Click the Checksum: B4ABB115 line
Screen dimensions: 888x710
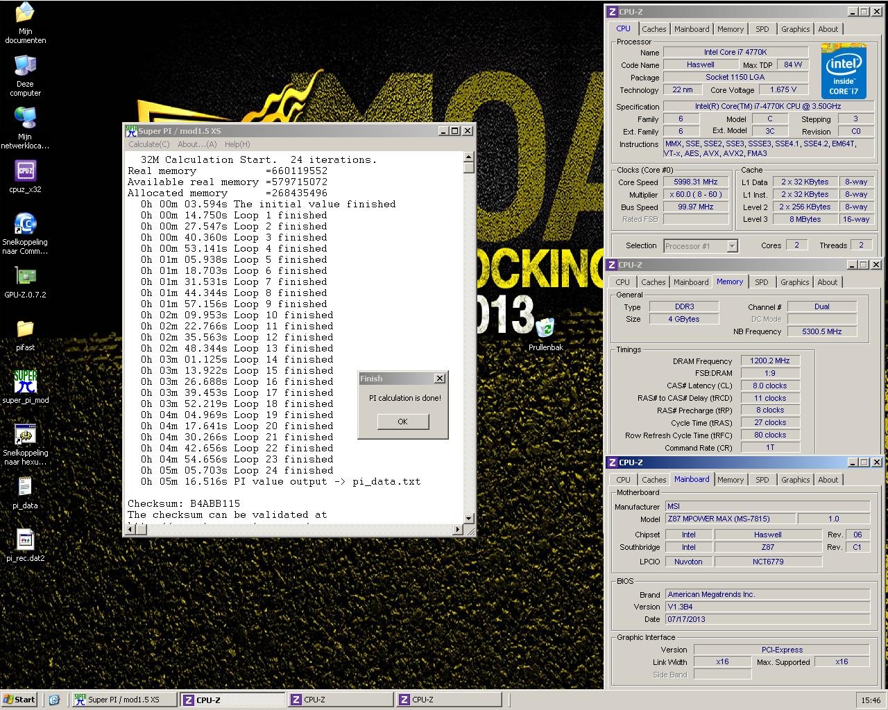pyautogui.click(x=184, y=503)
